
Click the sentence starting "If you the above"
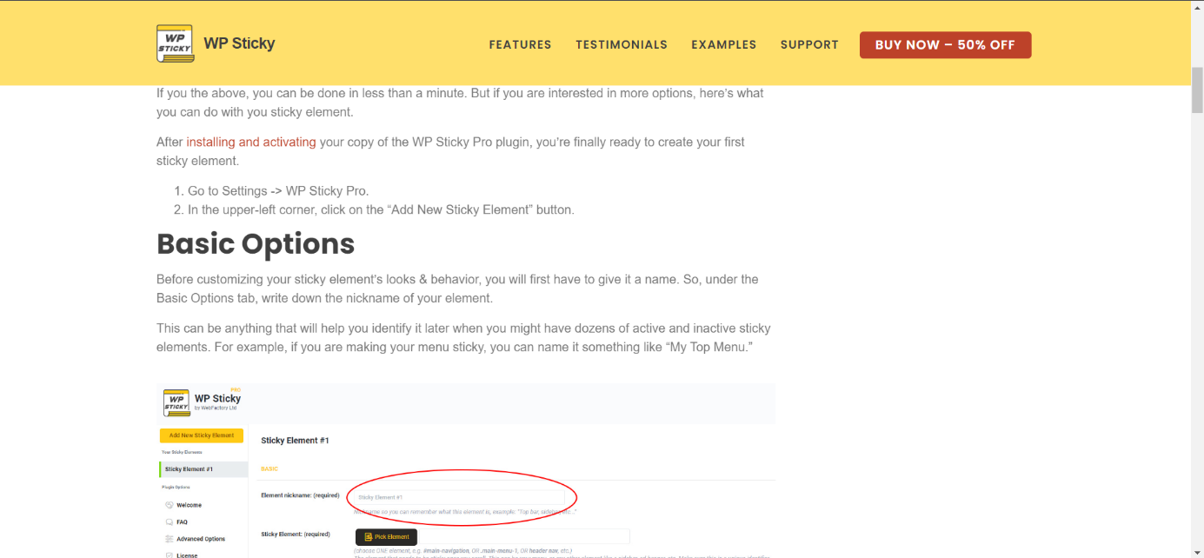pos(460,102)
